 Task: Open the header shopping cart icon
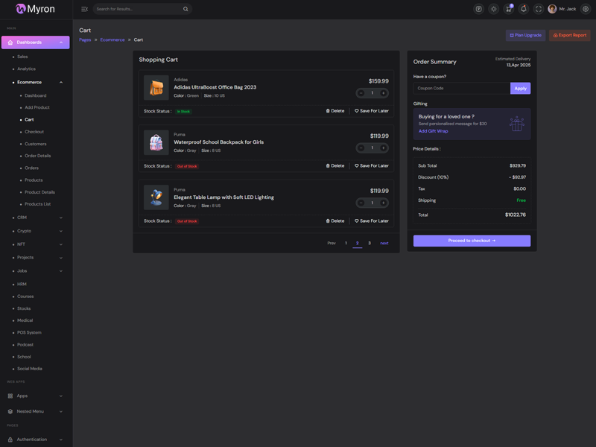coord(508,9)
